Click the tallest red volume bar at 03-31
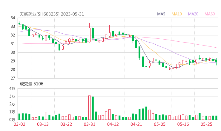 pos(90,108)
